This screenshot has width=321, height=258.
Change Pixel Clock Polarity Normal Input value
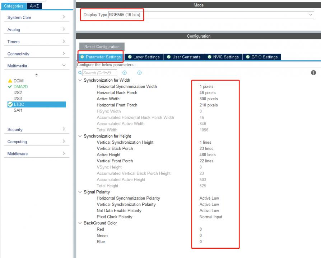pos(211,217)
